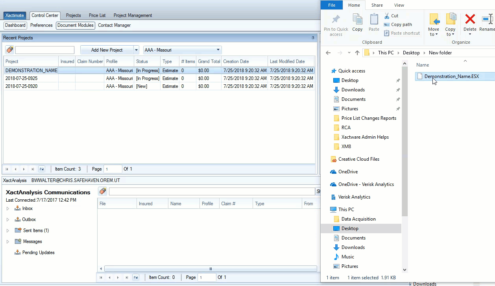The height and width of the screenshot is (286, 495).
Task: Click the Desktop breadcrumb in address bar
Action: pyautogui.click(x=411, y=53)
